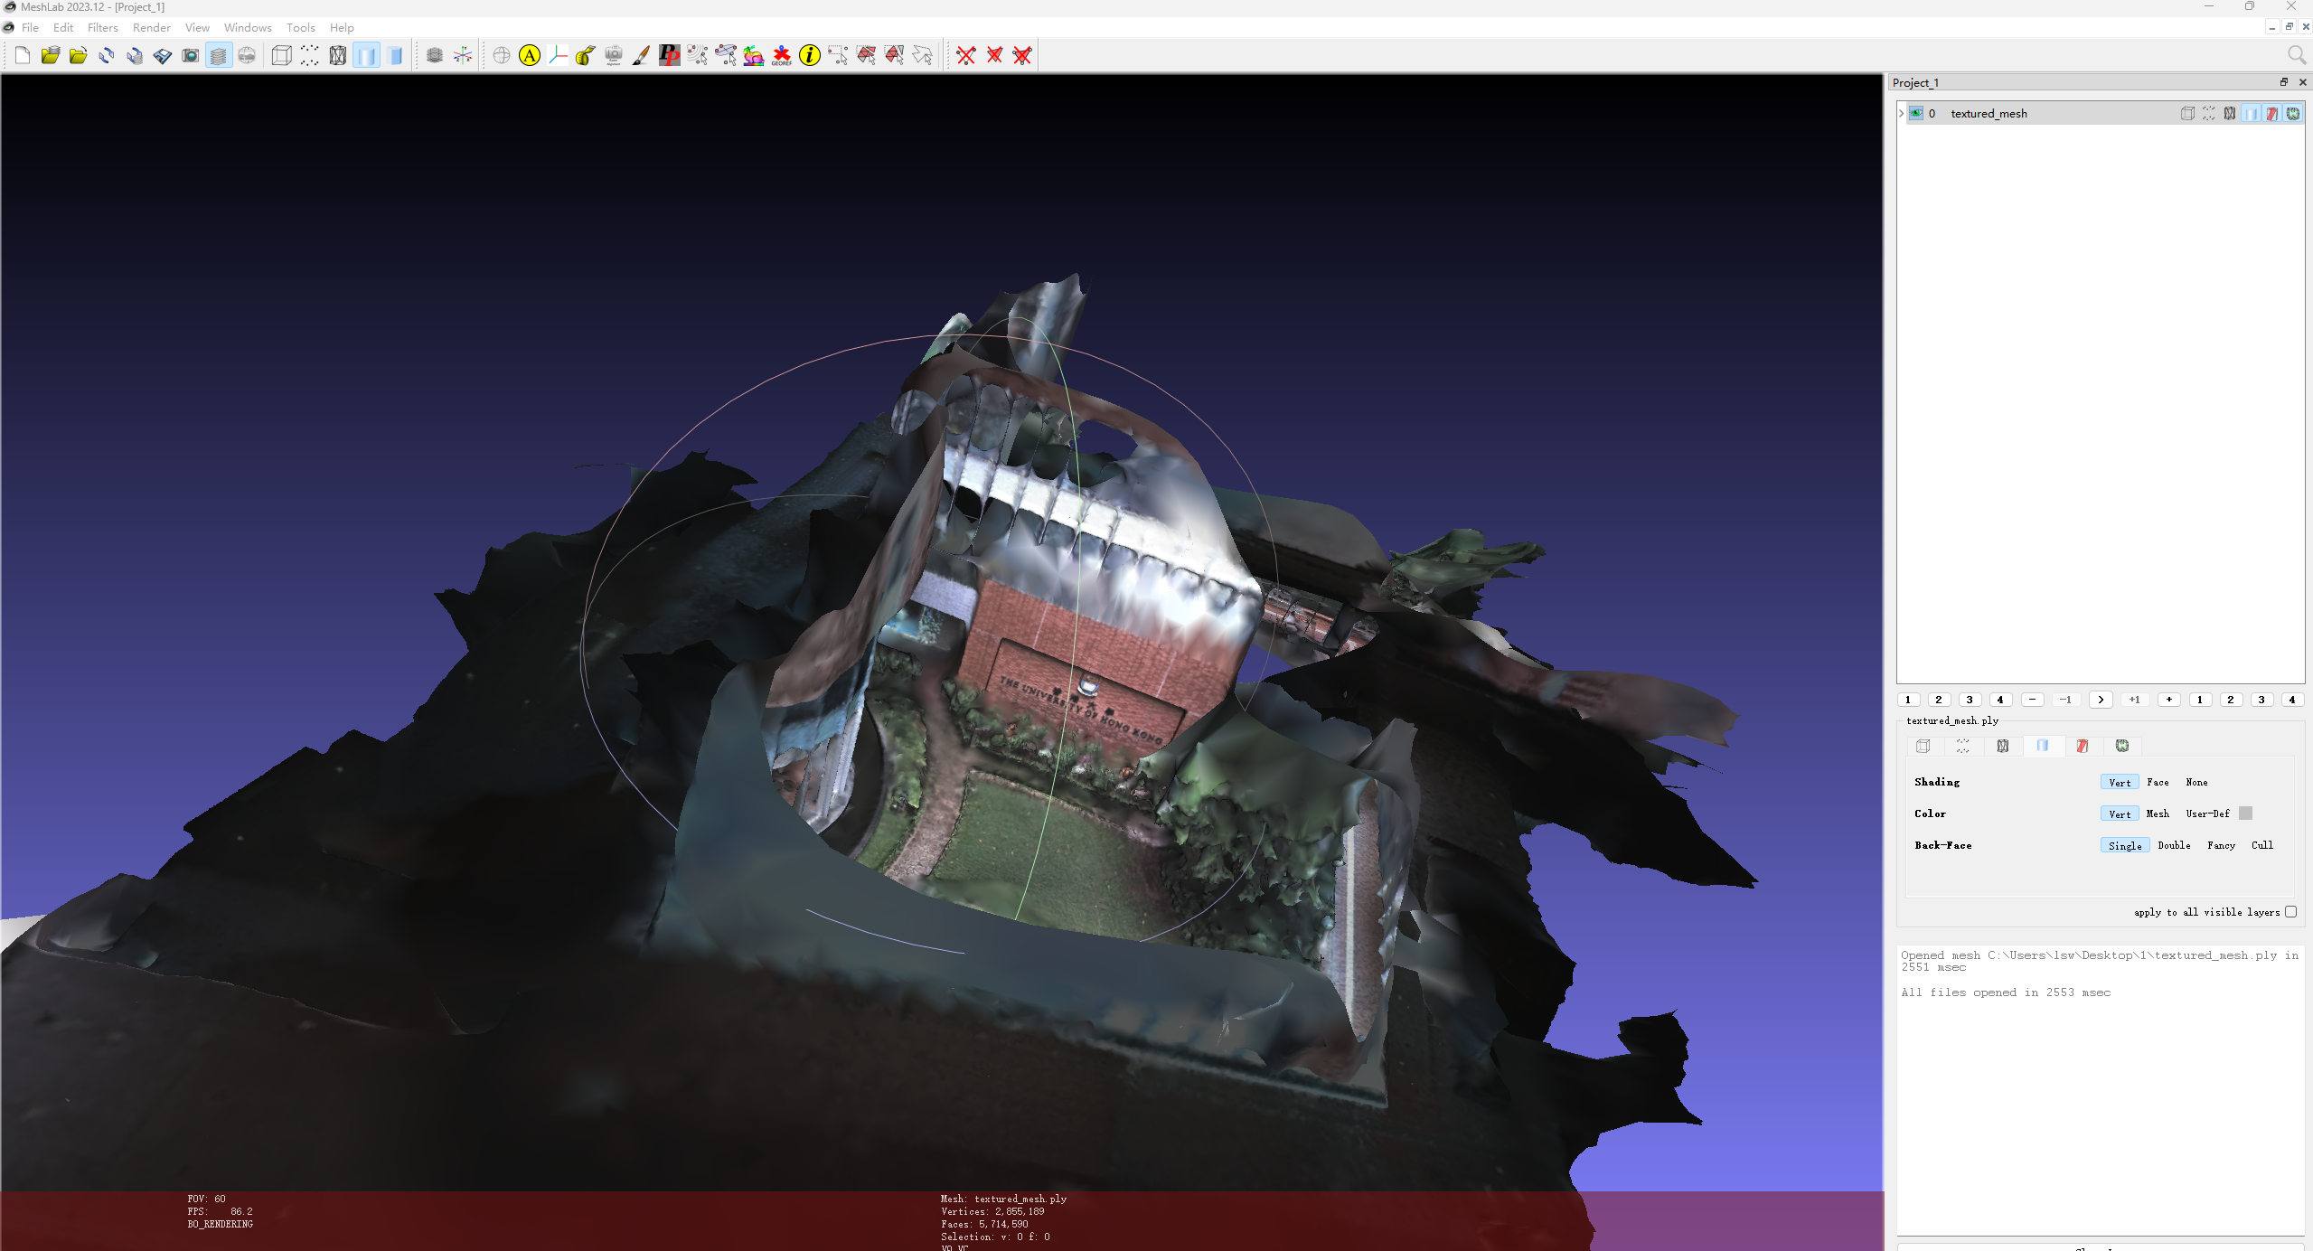
Task: Toggle Wireframe rendering in the toolbar
Action: (337, 56)
